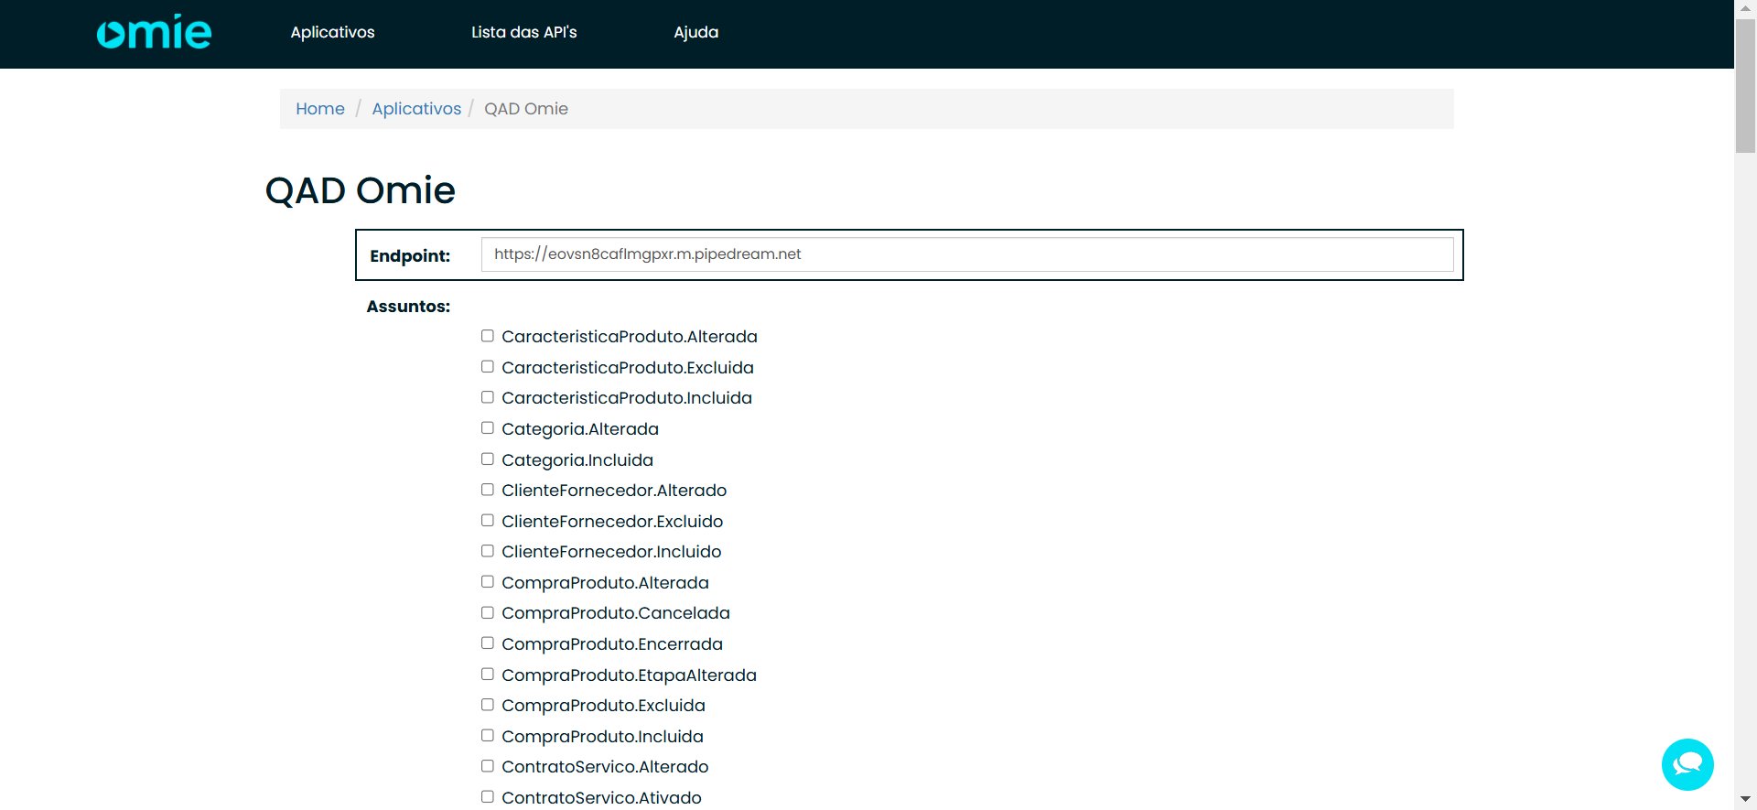This screenshot has height=810, width=1757.
Task: Check ContratoServico.Alterado checkbox
Action: (488, 766)
